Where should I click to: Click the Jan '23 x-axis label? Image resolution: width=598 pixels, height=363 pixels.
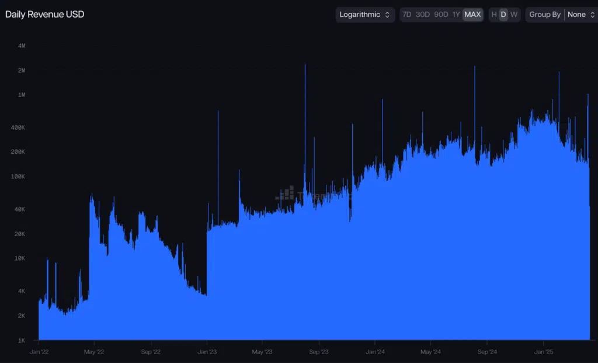pyautogui.click(x=207, y=352)
